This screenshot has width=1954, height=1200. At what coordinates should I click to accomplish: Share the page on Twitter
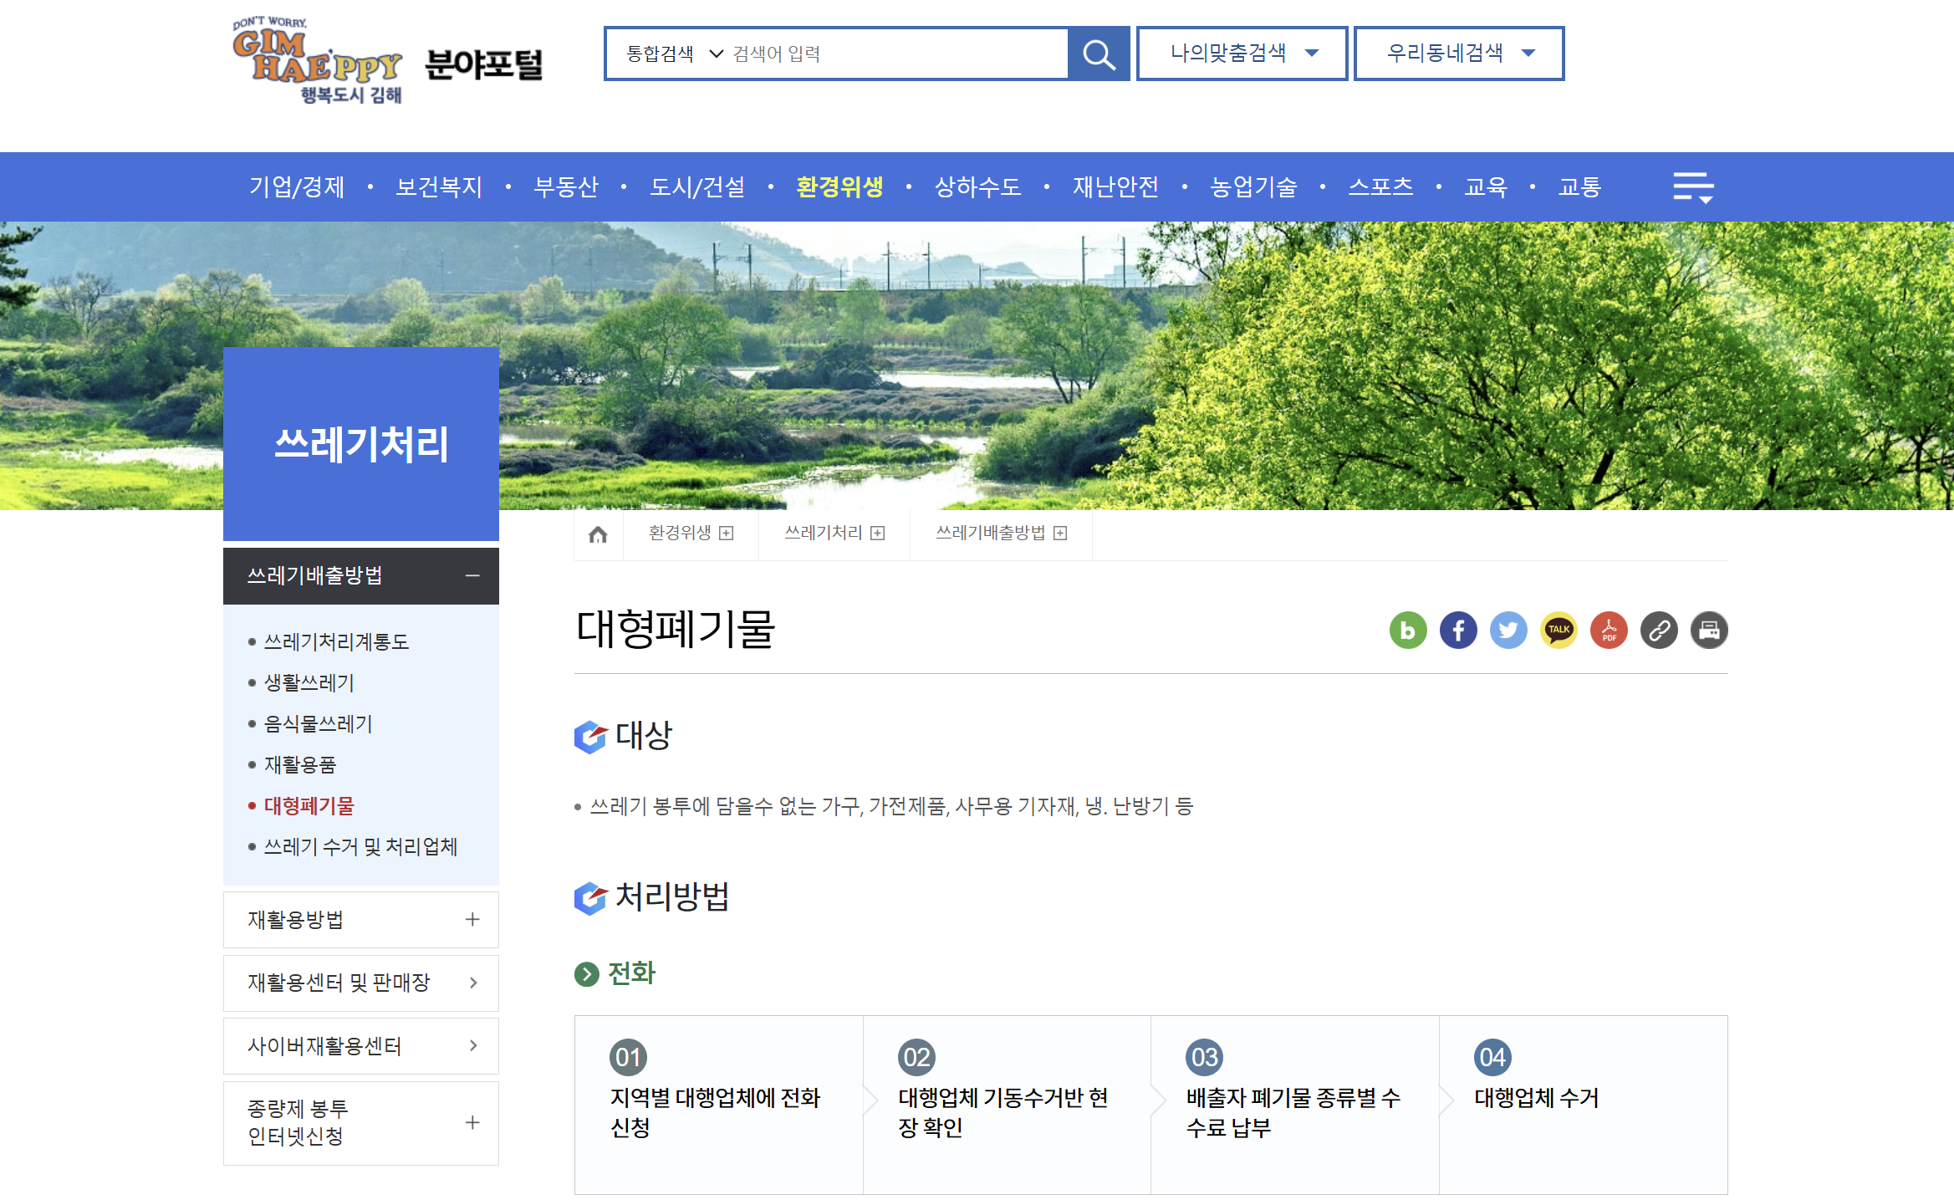[1508, 631]
